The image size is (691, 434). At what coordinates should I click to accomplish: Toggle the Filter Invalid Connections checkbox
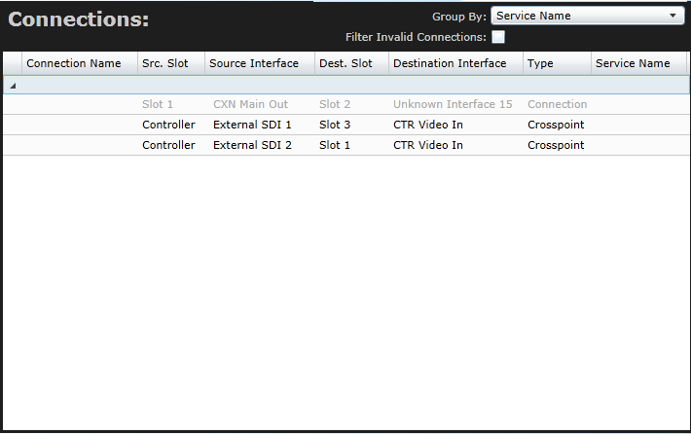click(x=498, y=37)
